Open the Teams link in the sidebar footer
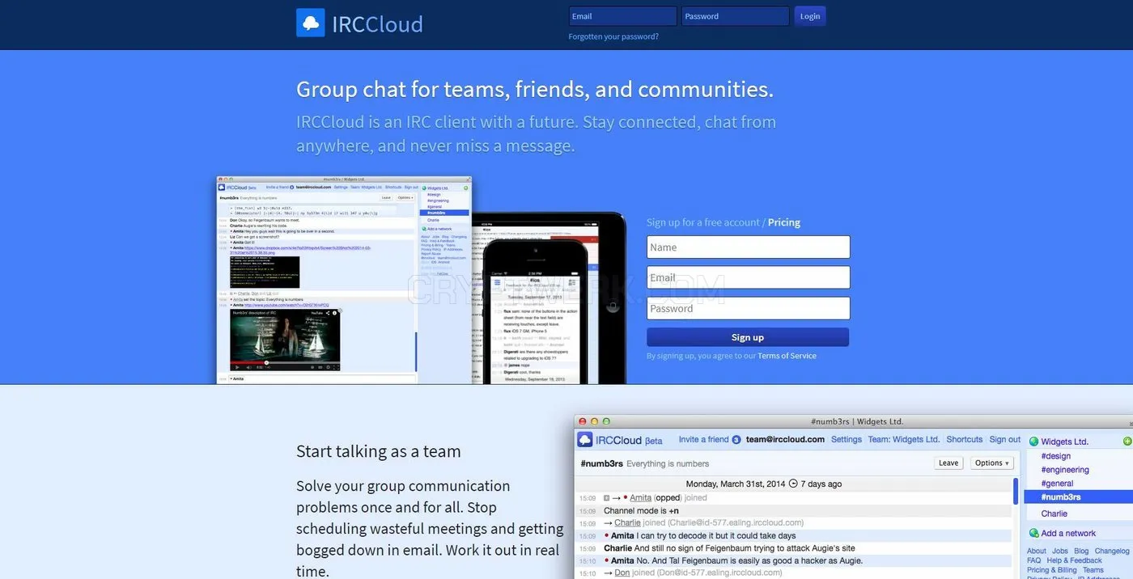 (1093, 570)
